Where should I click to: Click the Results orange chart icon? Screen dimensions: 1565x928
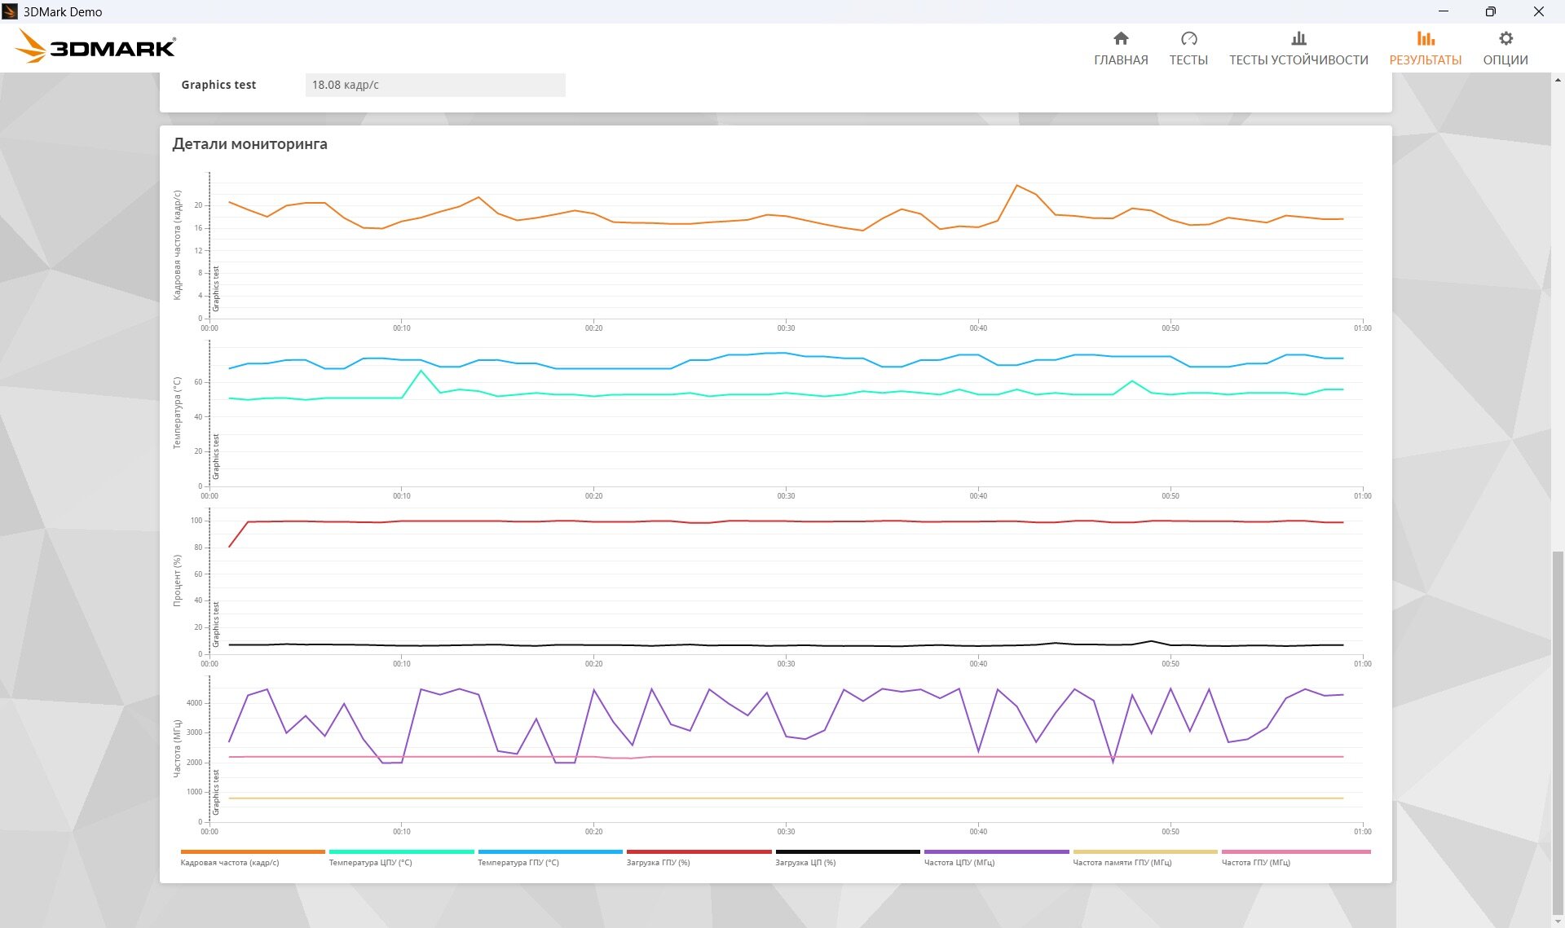pyautogui.click(x=1425, y=38)
